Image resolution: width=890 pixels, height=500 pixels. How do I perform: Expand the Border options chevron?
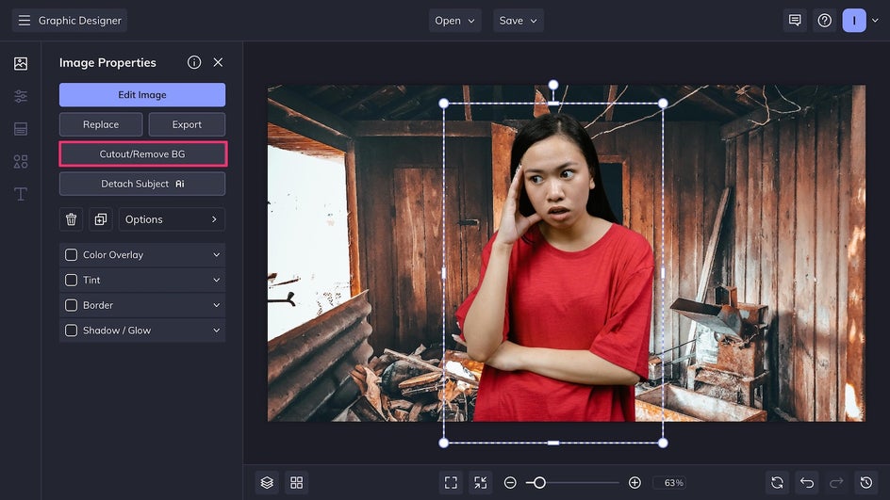pos(216,305)
